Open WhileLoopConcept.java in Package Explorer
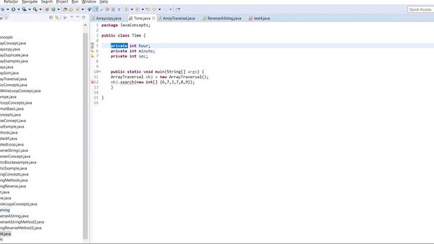 point(20,91)
